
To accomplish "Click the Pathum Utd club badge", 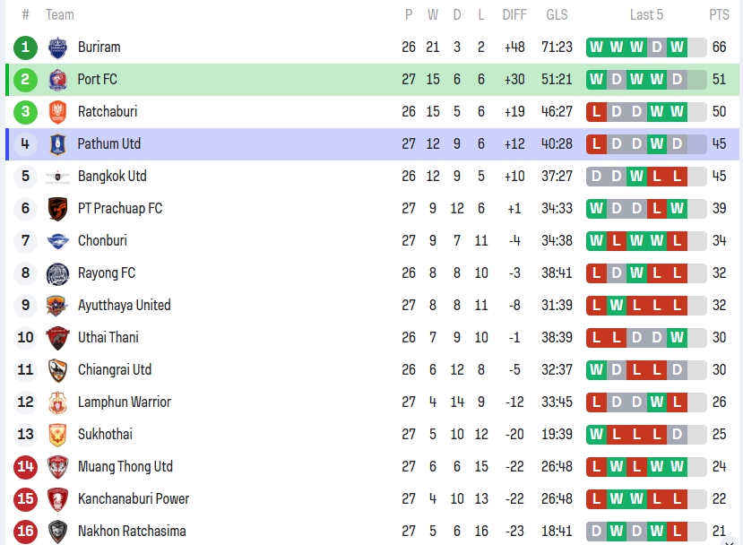I will coord(57,144).
